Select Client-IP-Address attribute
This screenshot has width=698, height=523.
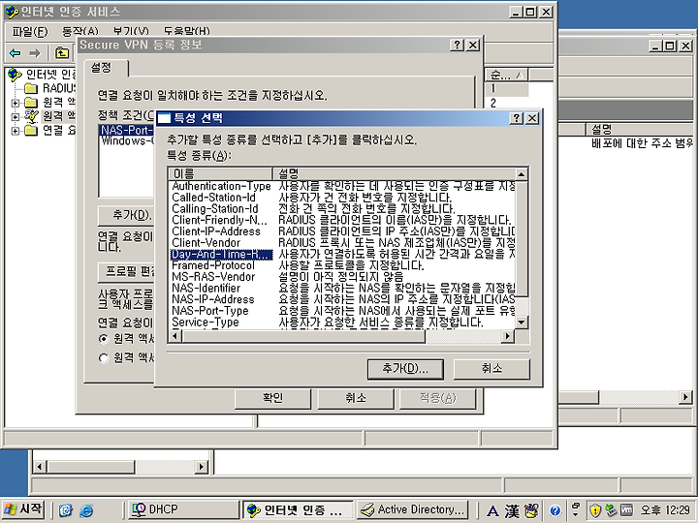click(216, 231)
